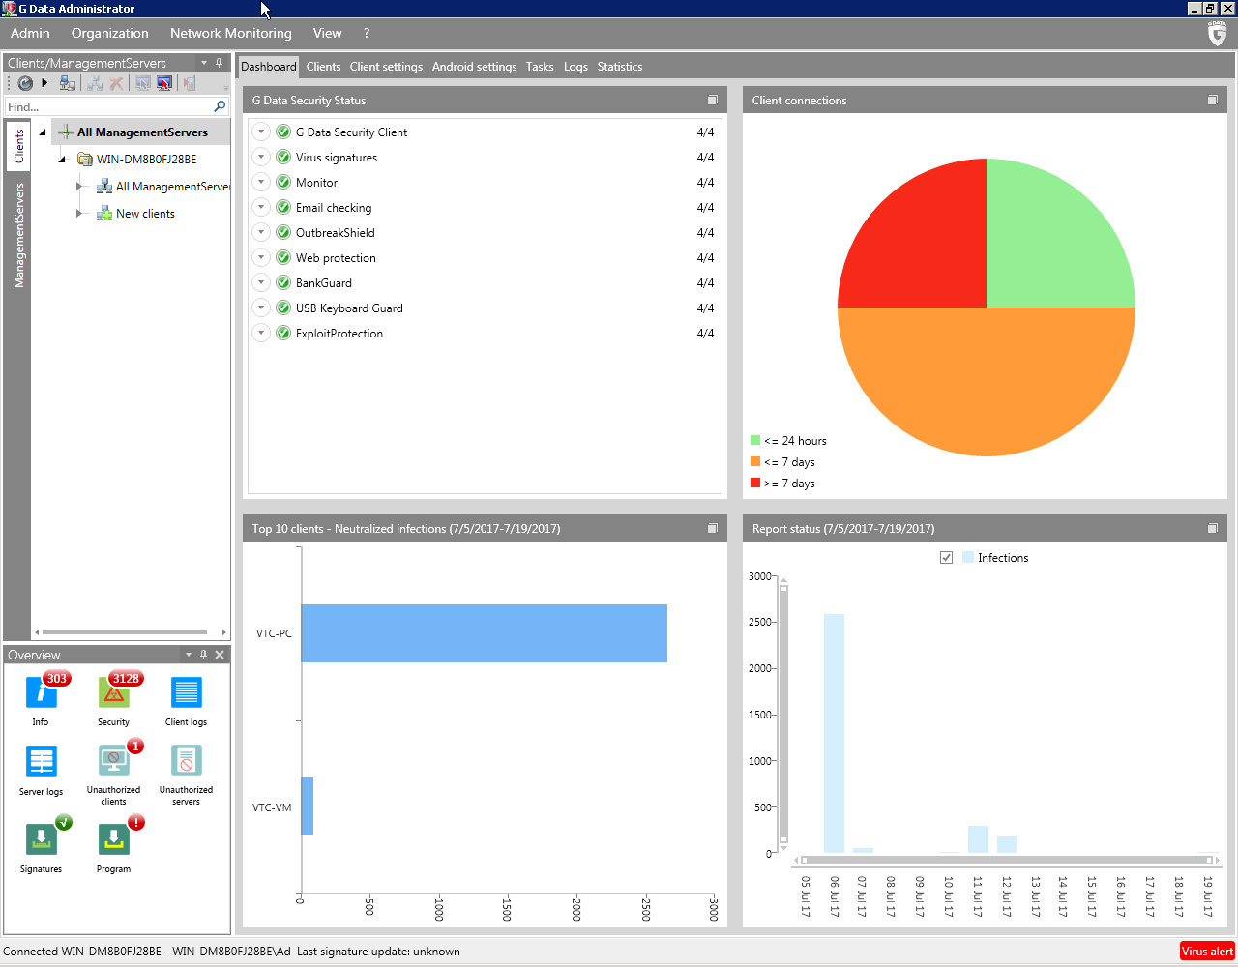Open the Security reports icon
This screenshot has width=1238, height=967.
point(113,693)
